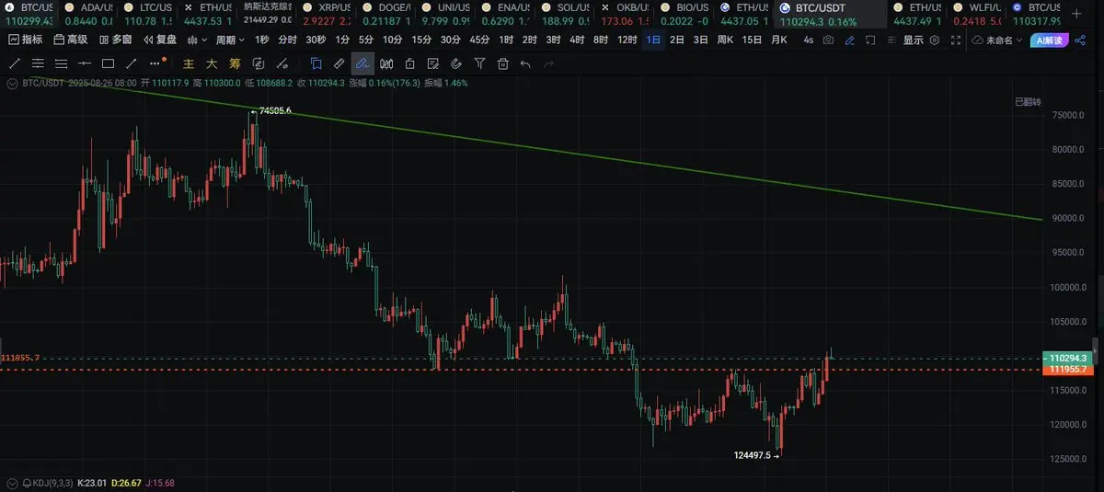Lock drawings with the padlock icon
1104x492 pixels.
[409, 63]
